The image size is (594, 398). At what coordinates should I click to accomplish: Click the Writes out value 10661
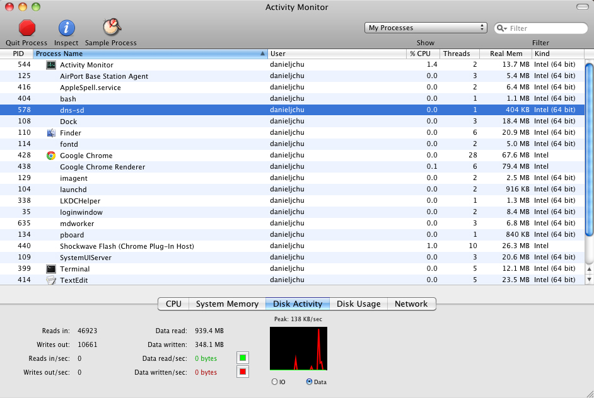click(x=88, y=344)
